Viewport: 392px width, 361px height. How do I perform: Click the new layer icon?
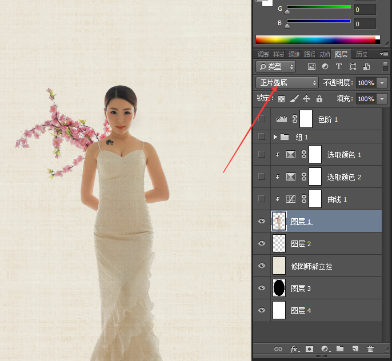(355, 349)
